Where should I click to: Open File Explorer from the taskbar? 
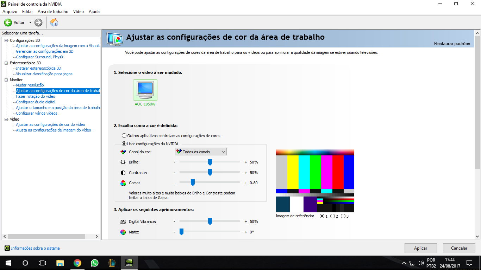[60, 263]
